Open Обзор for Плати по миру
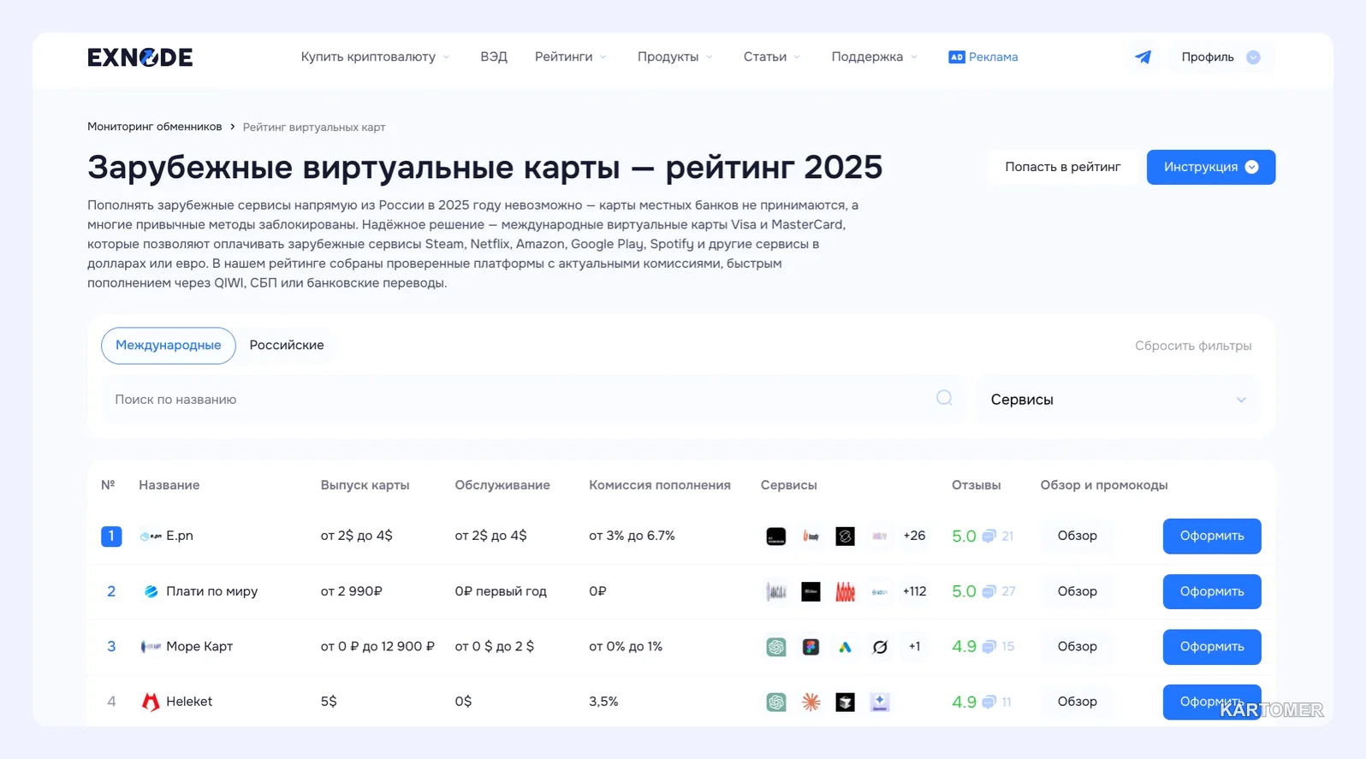Image resolution: width=1366 pixels, height=759 pixels. (x=1077, y=591)
